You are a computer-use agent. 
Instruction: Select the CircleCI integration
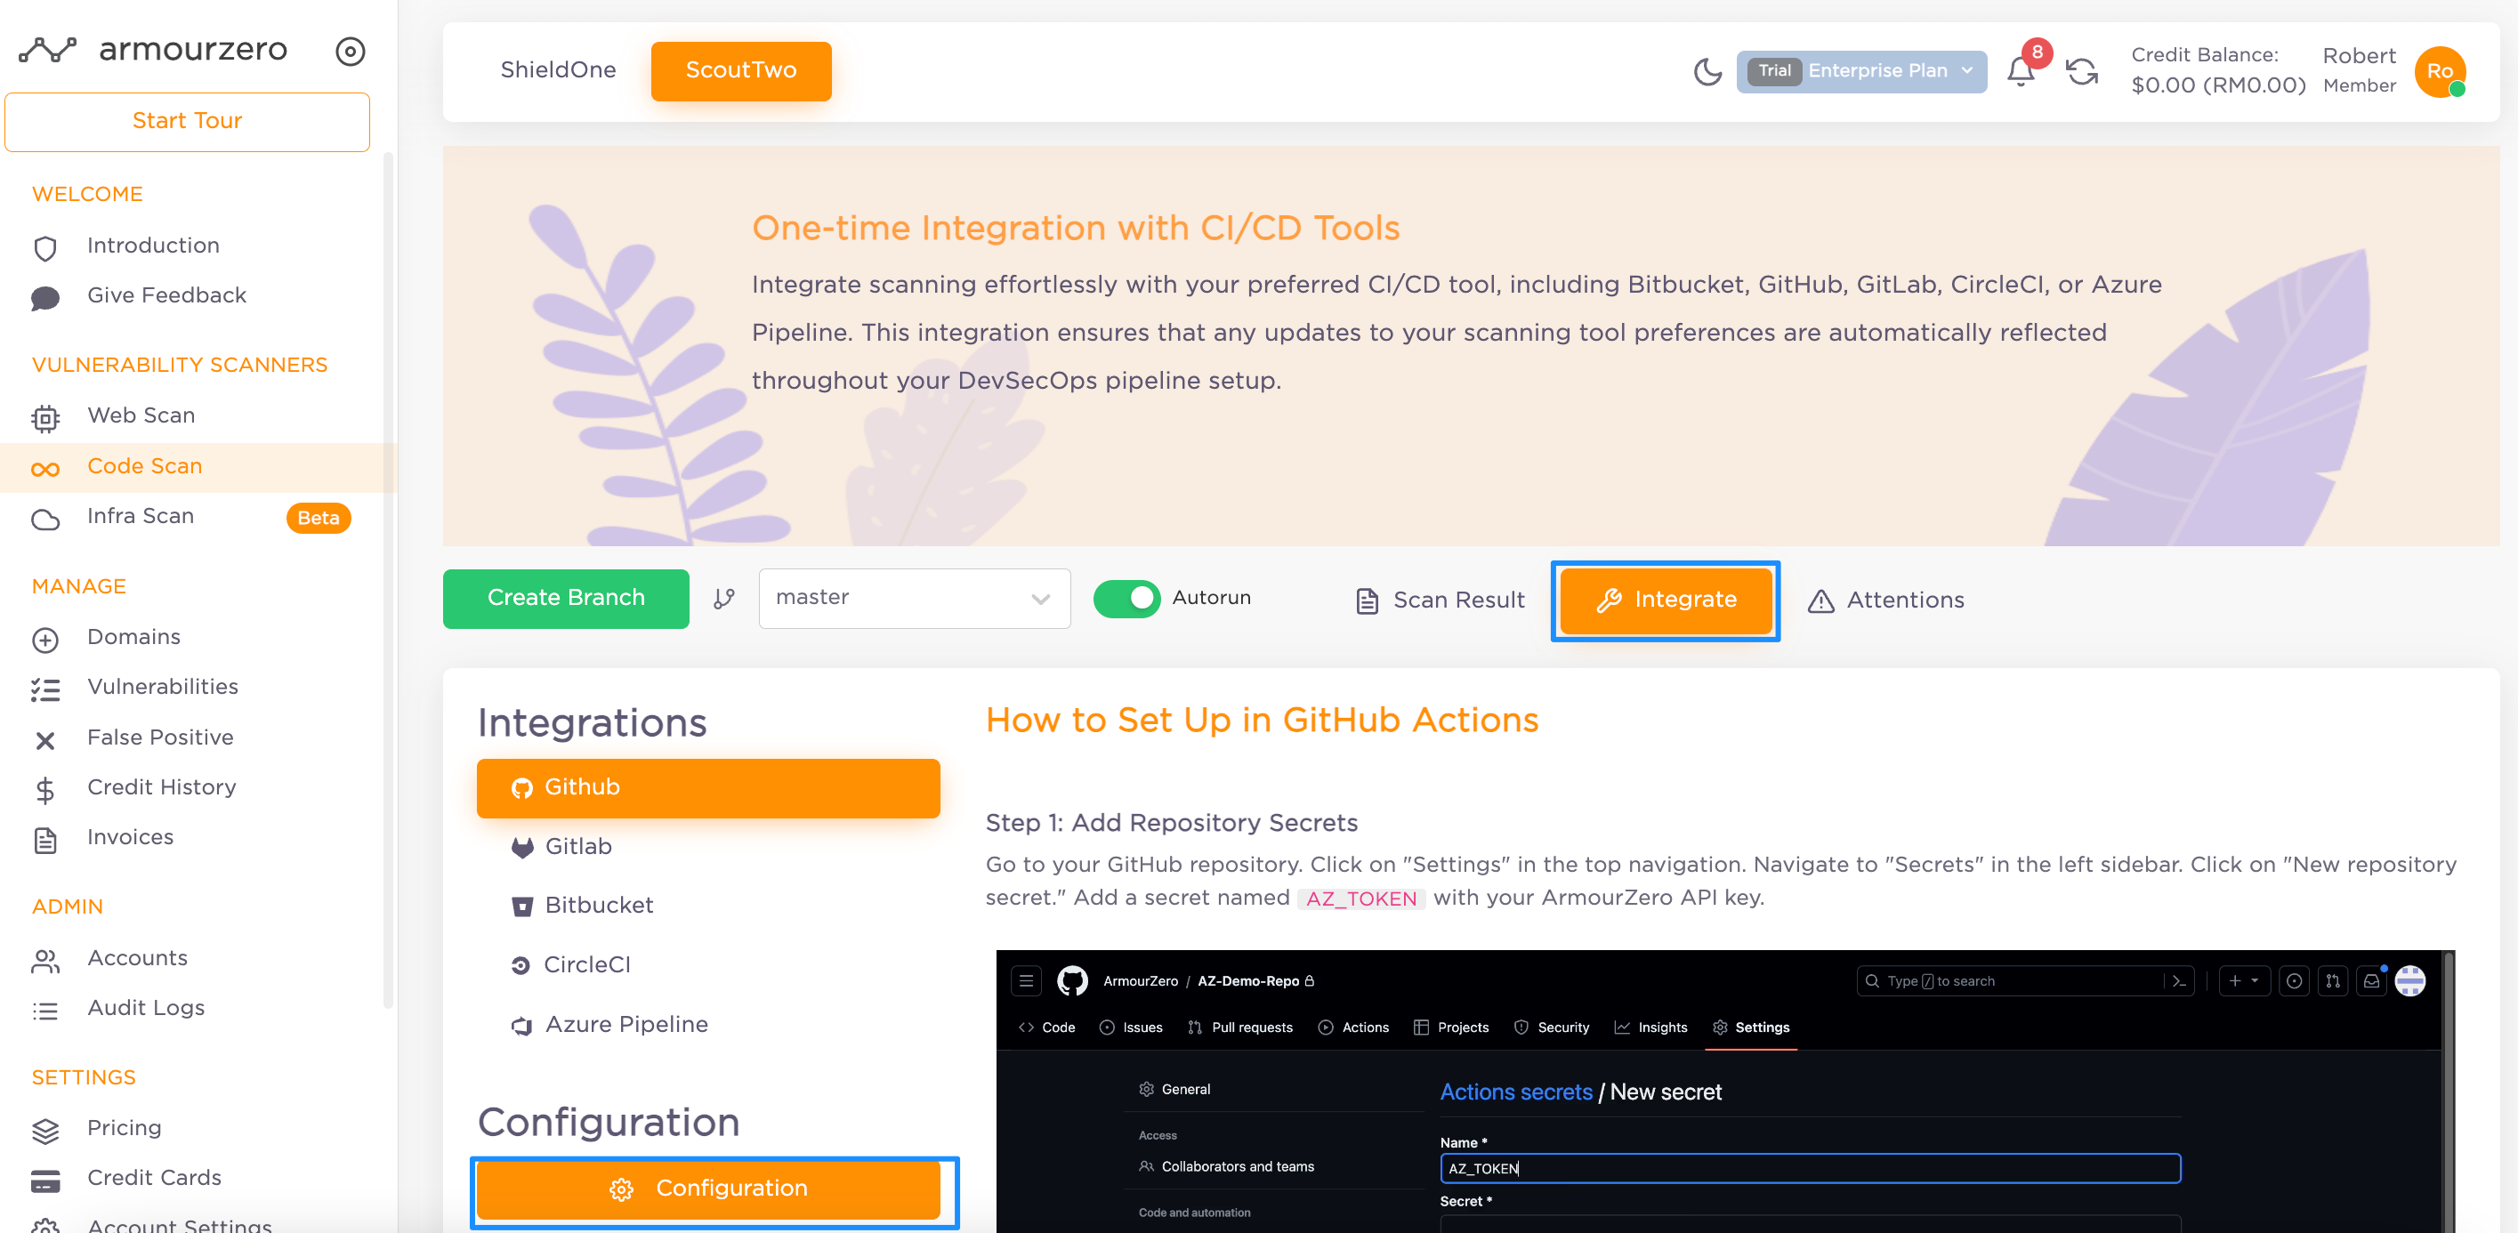[x=707, y=965]
